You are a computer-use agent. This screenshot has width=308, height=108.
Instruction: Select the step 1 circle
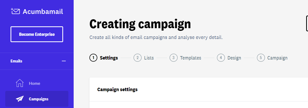pos(93,58)
